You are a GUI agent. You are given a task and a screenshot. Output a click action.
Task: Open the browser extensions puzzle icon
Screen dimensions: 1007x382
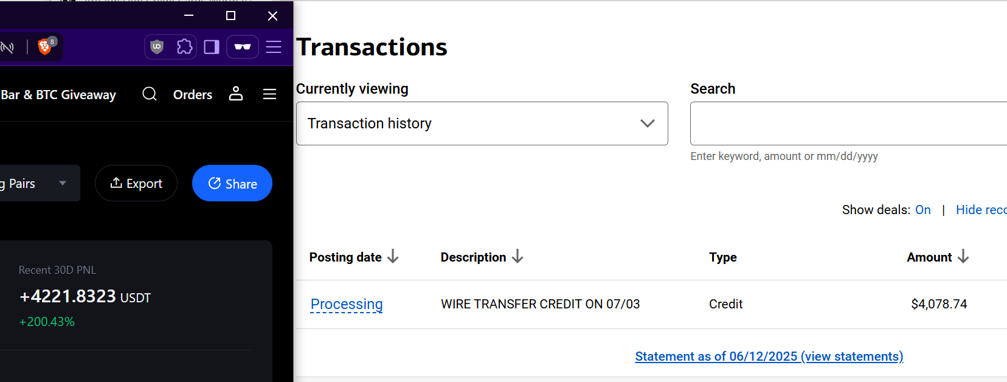184,47
